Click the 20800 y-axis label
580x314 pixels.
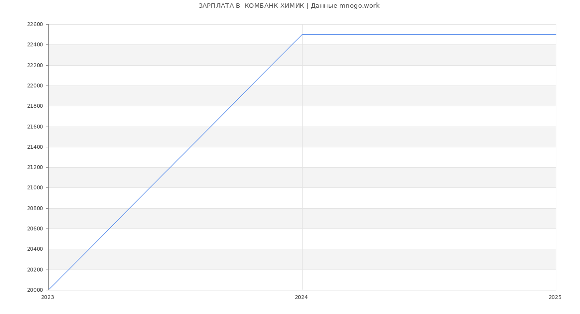(x=35, y=209)
